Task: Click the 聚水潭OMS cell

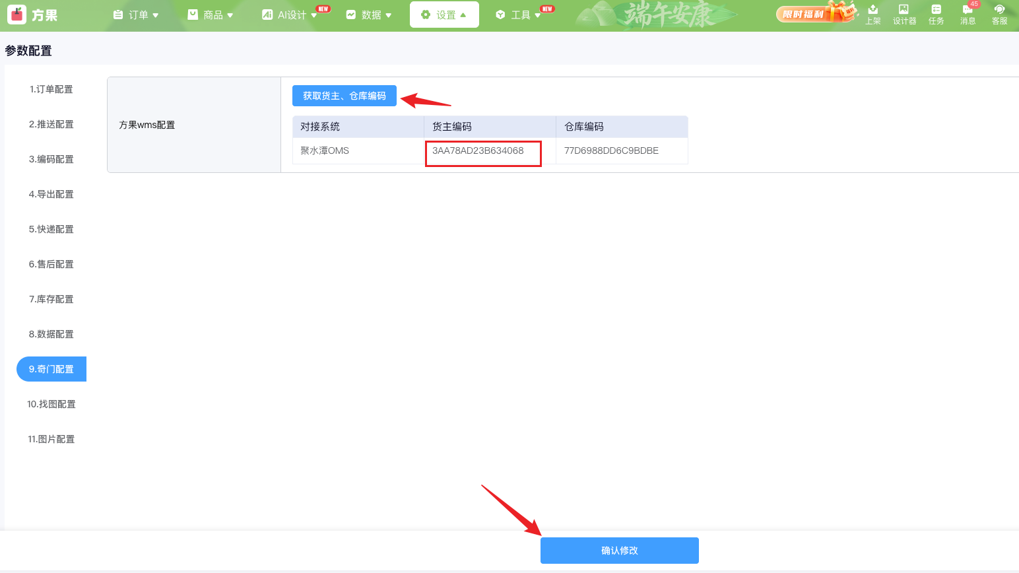Action: coord(358,151)
